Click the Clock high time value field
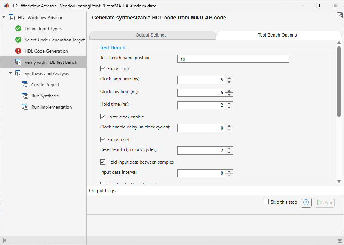This screenshot has width=344, height=245. pyautogui.click(x=201, y=80)
